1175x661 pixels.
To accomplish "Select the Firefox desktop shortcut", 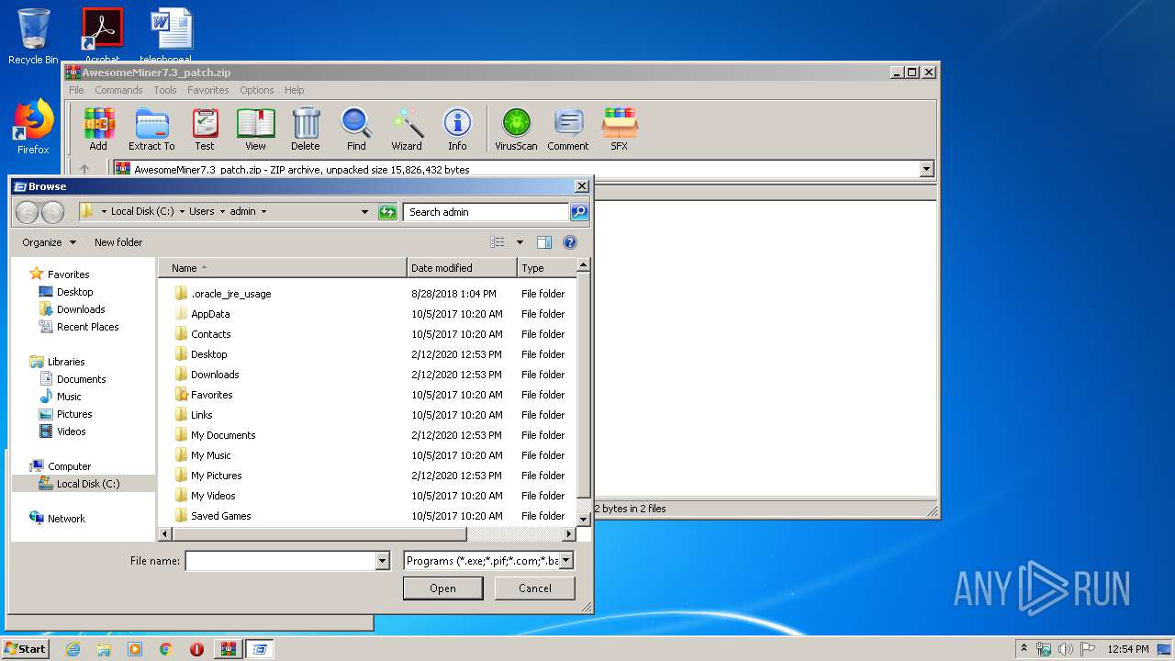I will tap(33, 127).
